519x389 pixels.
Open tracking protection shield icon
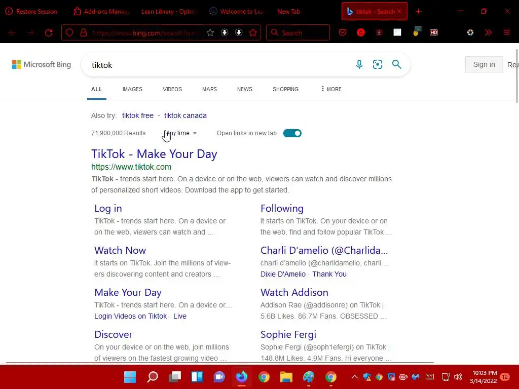point(69,32)
